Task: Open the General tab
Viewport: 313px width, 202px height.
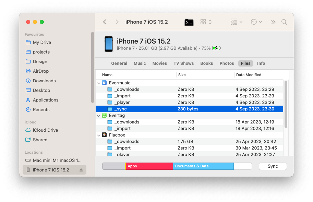Action: pyautogui.click(x=119, y=63)
